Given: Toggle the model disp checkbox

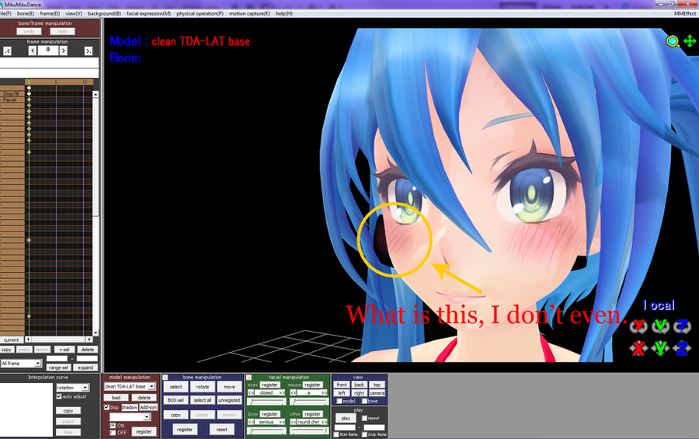Looking at the screenshot, I should click(x=106, y=407).
